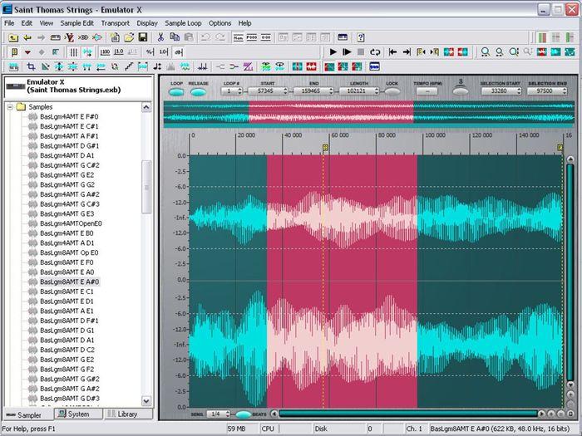
Task: Click the loop start marker on ruler
Action: 325,148
